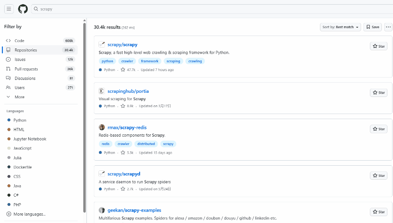Open the hamburger navigation menu
The width and height of the screenshot is (393, 223).
coord(9,9)
